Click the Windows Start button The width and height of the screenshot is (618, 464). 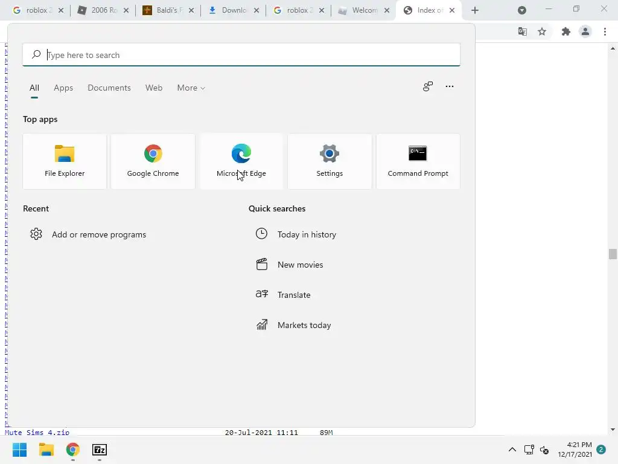[19, 449]
